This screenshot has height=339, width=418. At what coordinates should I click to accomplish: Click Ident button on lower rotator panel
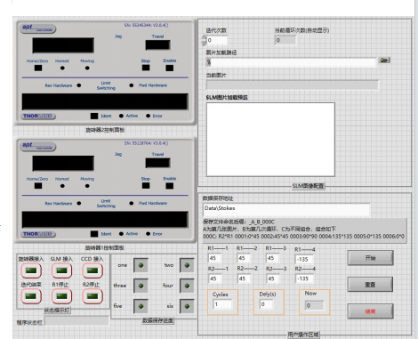tap(94, 234)
